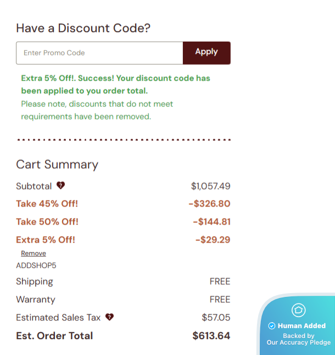Remove the ADDSHOP5 discount code
The image size is (335, 355).
pyautogui.click(x=33, y=254)
